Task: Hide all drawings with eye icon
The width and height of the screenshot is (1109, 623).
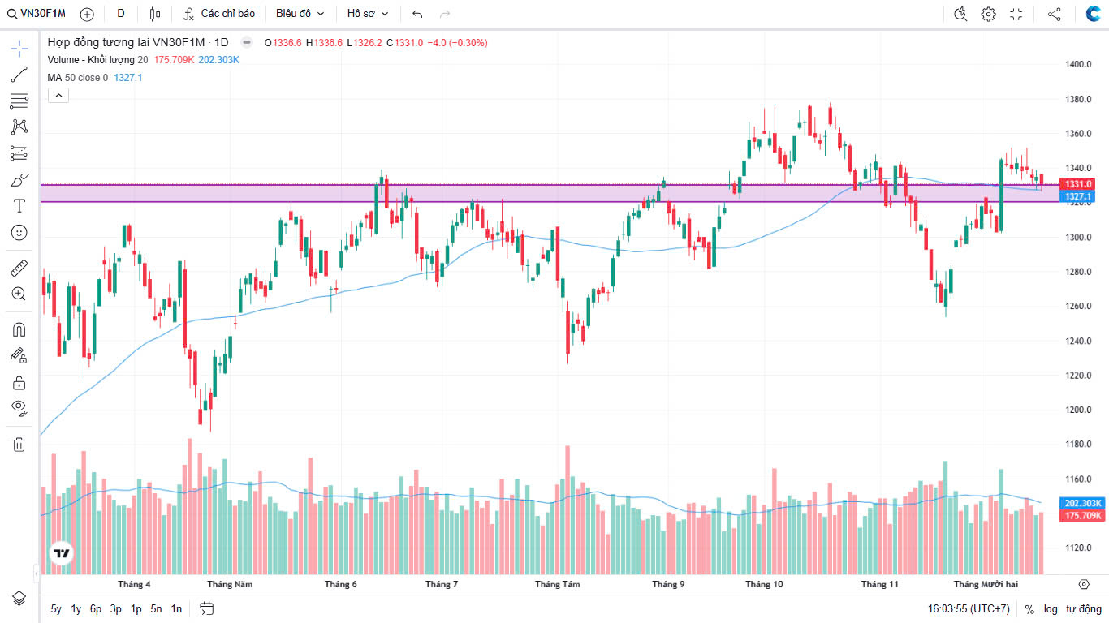Action: pyautogui.click(x=19, y=407)
